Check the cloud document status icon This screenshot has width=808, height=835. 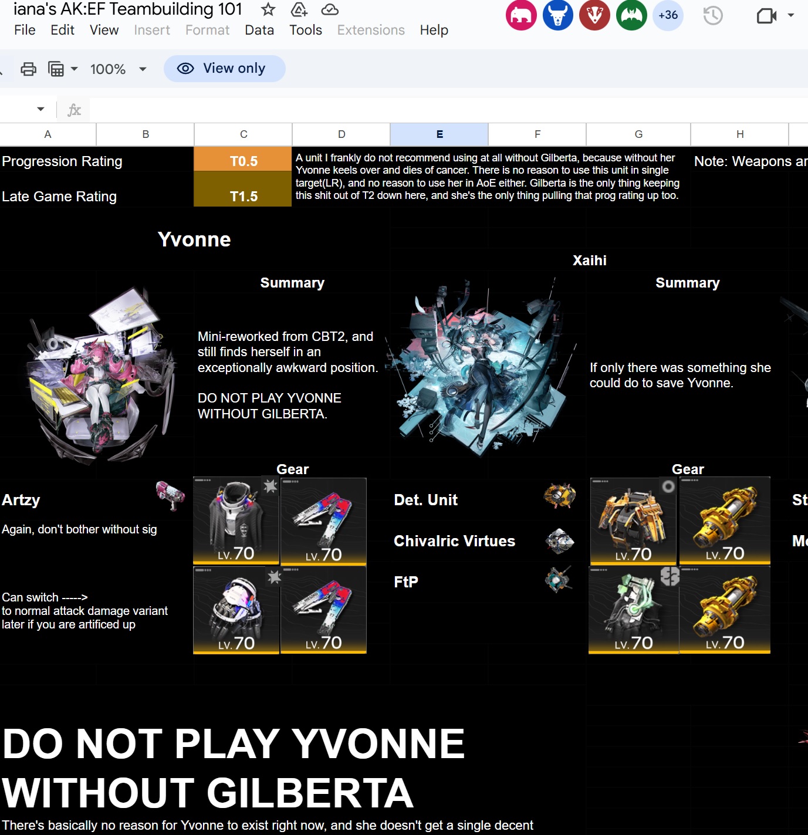(330, 9)
